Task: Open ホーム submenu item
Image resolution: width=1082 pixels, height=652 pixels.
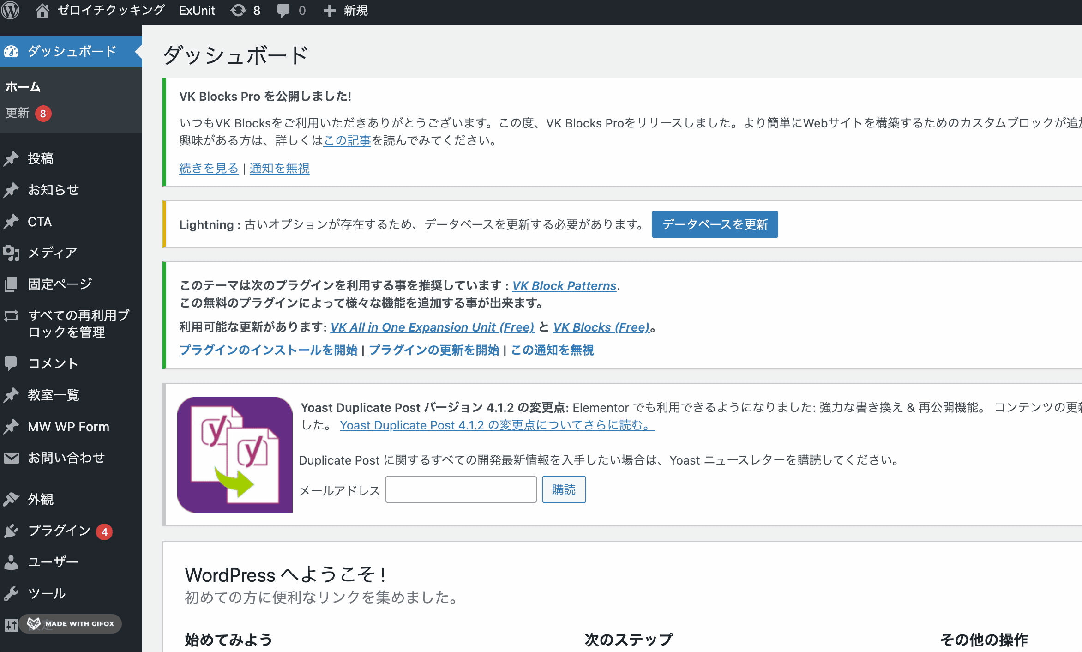Action: pos(23,87)
